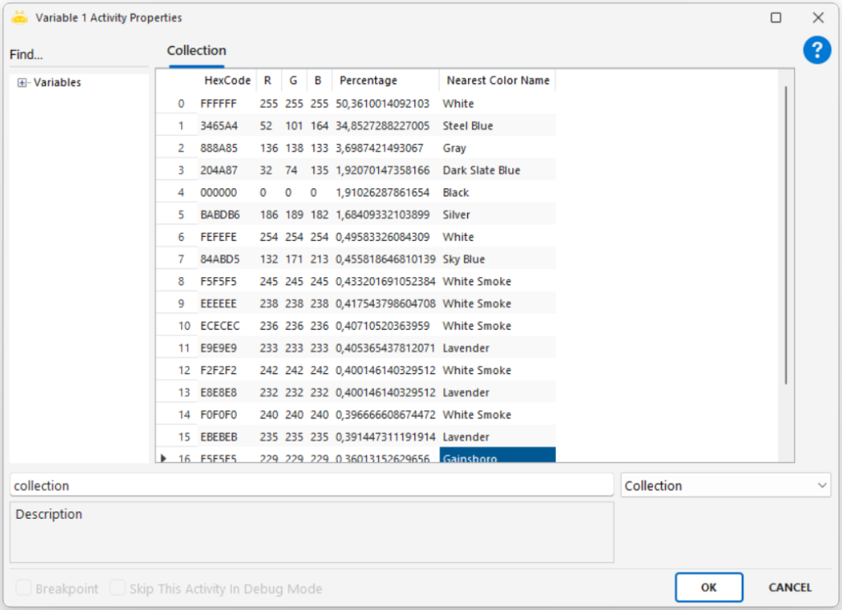The width and height of the screenshot is (842, 610).
Task: Switch to the Collection tab
Action: (197, 51)
